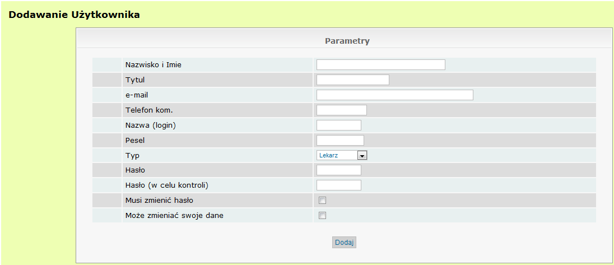The height and width of the screenshot is (265, 614).
Task: Select the Telefon kom. input field
Action: 342,110
